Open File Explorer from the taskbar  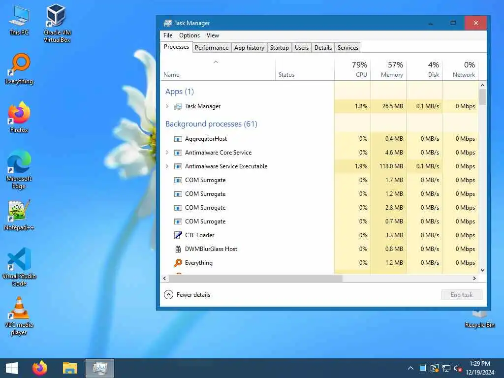(x=70, y=368)
